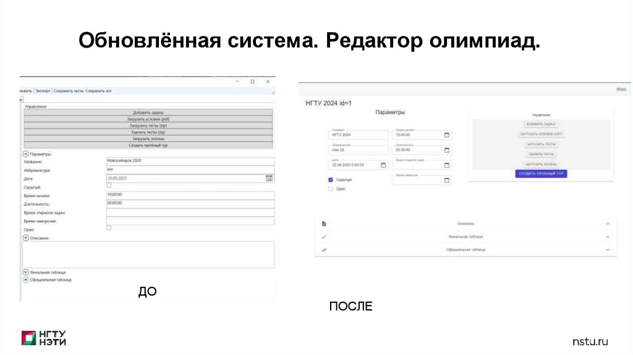Click the picker icon in the new Время заморозки field
Screen dimensions: 633x355
(x=446, y=180)
